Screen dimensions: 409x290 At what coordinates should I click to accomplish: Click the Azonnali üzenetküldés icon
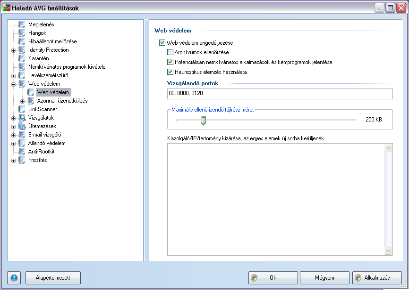31,101
